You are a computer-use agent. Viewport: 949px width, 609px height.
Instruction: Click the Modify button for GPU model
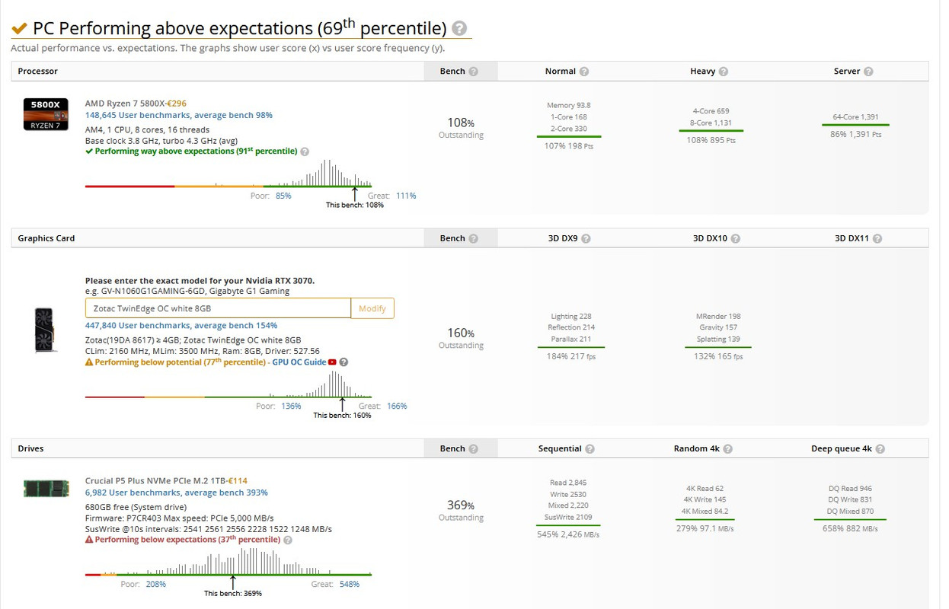tap(372, 308)
